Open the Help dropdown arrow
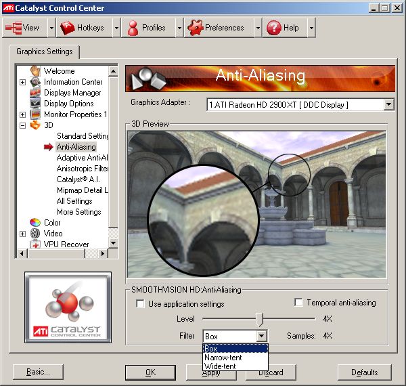 tap(311, 28)
